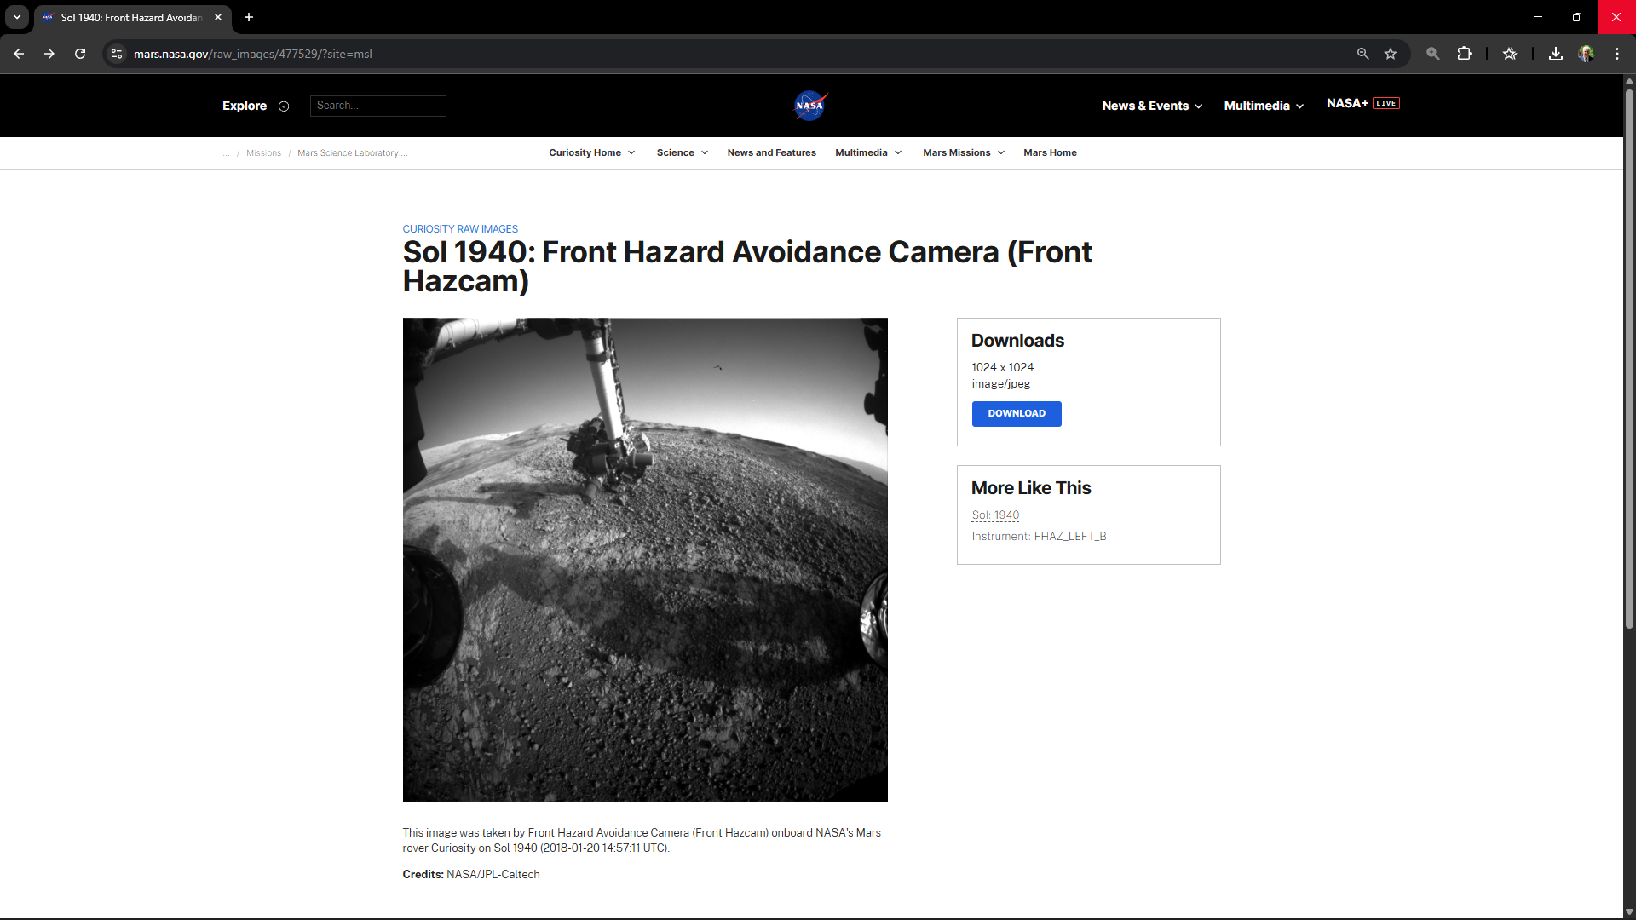The image size is (1636, 920).
Task: Click the zoom magnifier icon in address bar
Action: [x=1362, y=54]
